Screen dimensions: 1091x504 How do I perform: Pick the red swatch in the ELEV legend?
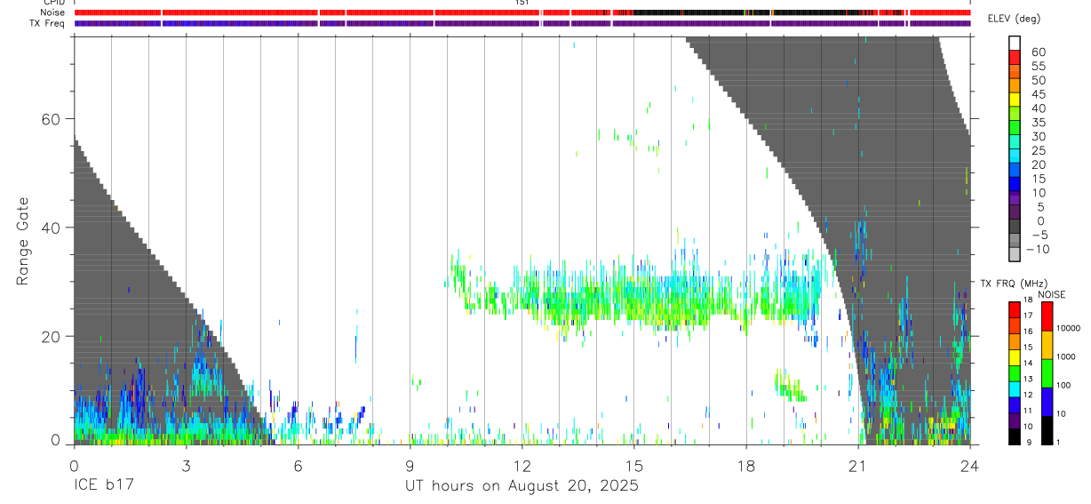pyautogui.click(x=1015, y=56)
